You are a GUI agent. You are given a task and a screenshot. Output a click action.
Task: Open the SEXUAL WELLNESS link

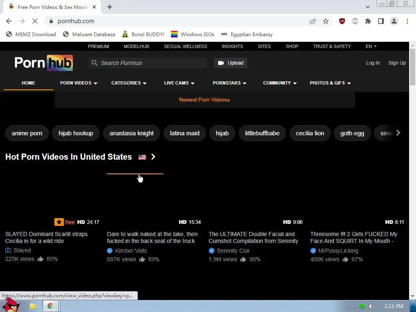185,46
